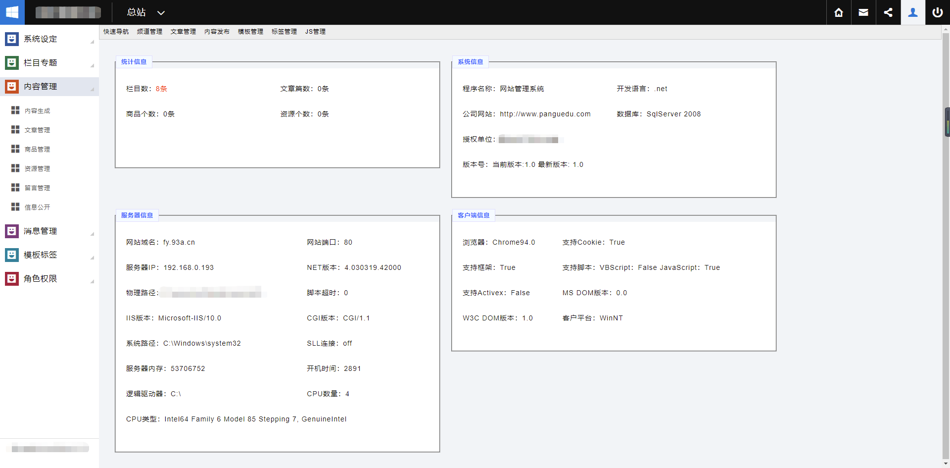Click the http://www.panguedu.com company URL
950x468 pixels.
click(x=545, y=114)
